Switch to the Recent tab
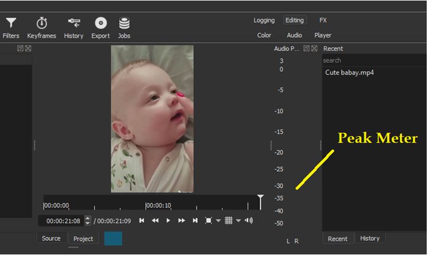The height and width of the screenshot is (255, 429). [337, 239]
